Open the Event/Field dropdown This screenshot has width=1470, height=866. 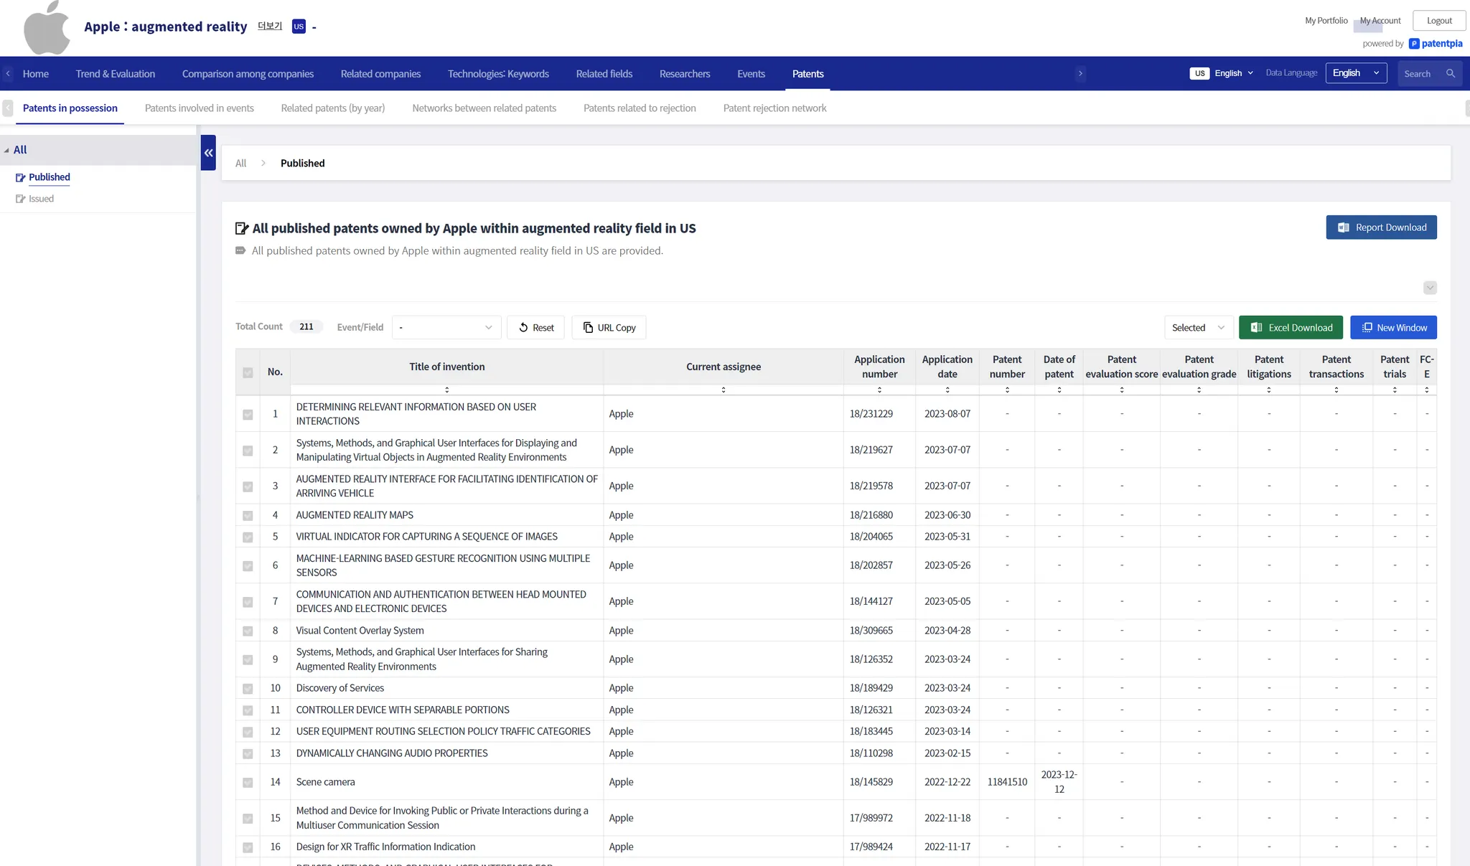pos(446,328)
